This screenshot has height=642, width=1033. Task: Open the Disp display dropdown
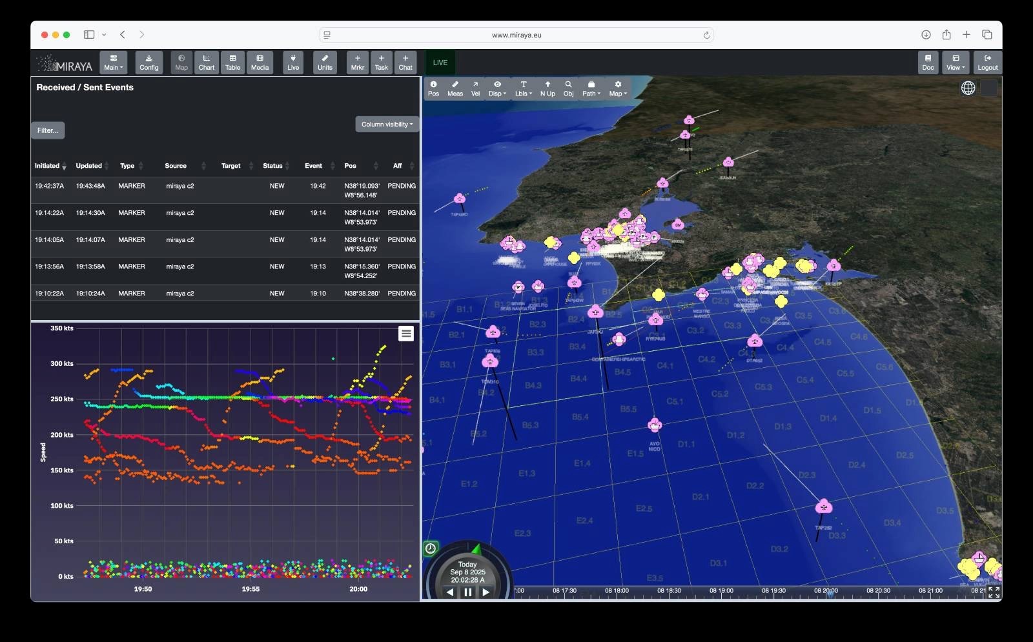pyautogui.click(x=497, y=88)
